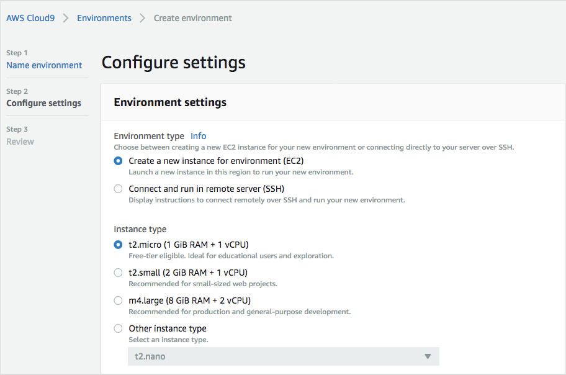
Task: Click the Environment settings panel header
Action: [x=170, y=102]
